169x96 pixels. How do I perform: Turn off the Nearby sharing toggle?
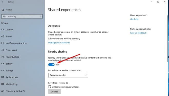51,65
